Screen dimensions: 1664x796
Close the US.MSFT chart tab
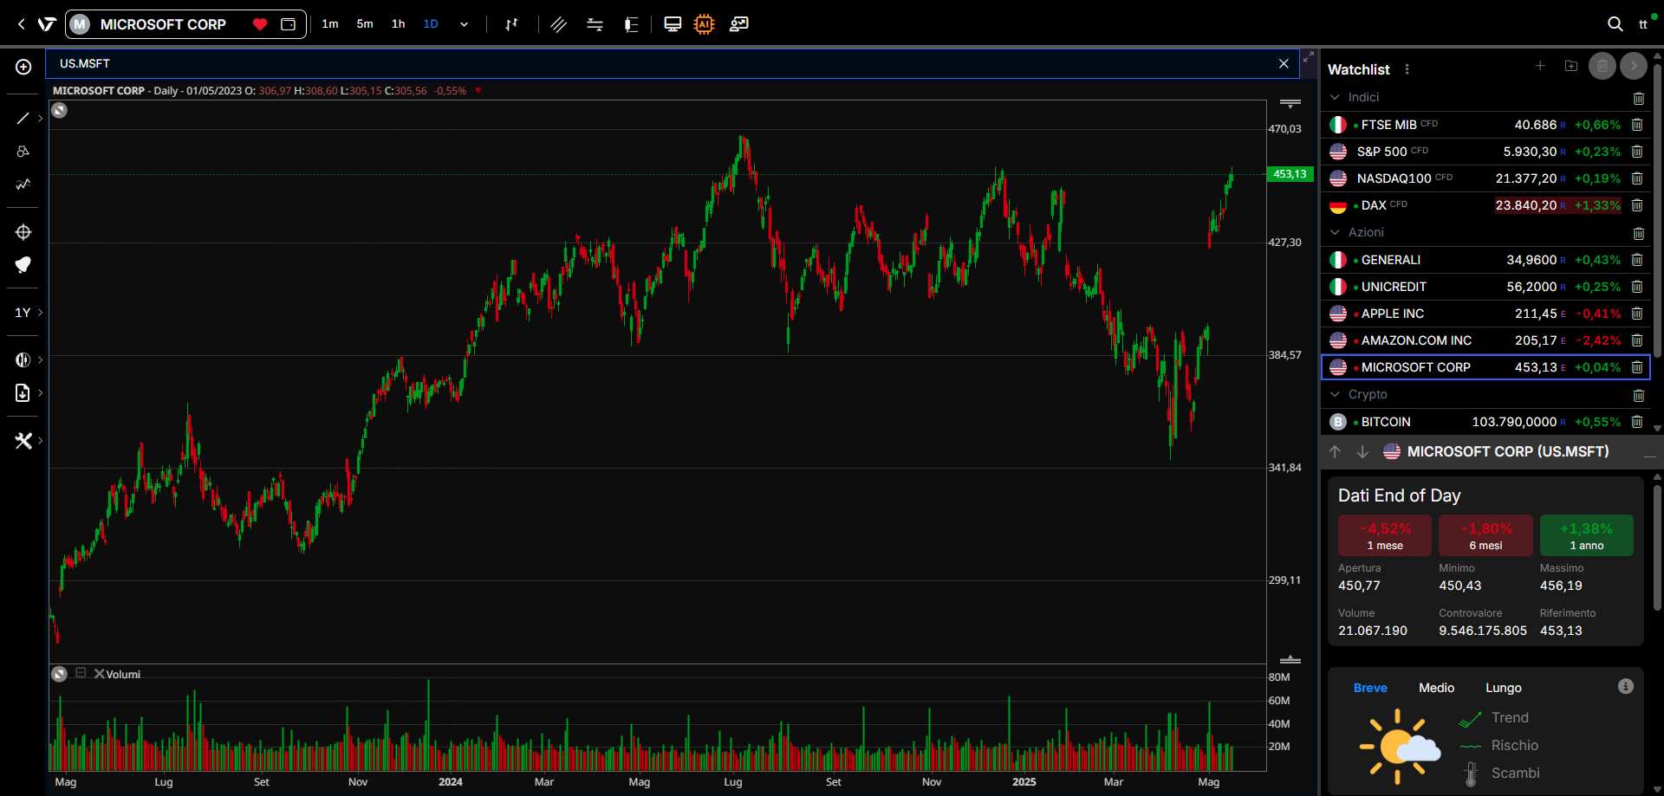[x=1284, y=64]
